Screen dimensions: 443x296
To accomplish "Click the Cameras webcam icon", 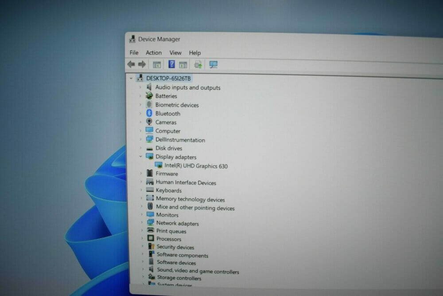I will click(x=149, y=122).
